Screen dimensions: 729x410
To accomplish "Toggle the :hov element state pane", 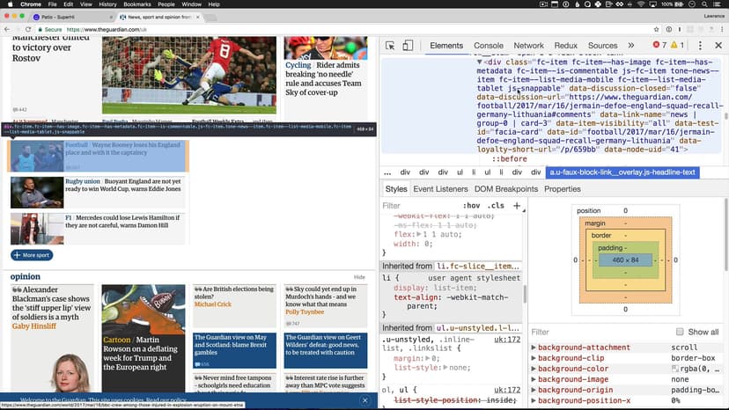I will pyautogui.click(x=472, y=206).
